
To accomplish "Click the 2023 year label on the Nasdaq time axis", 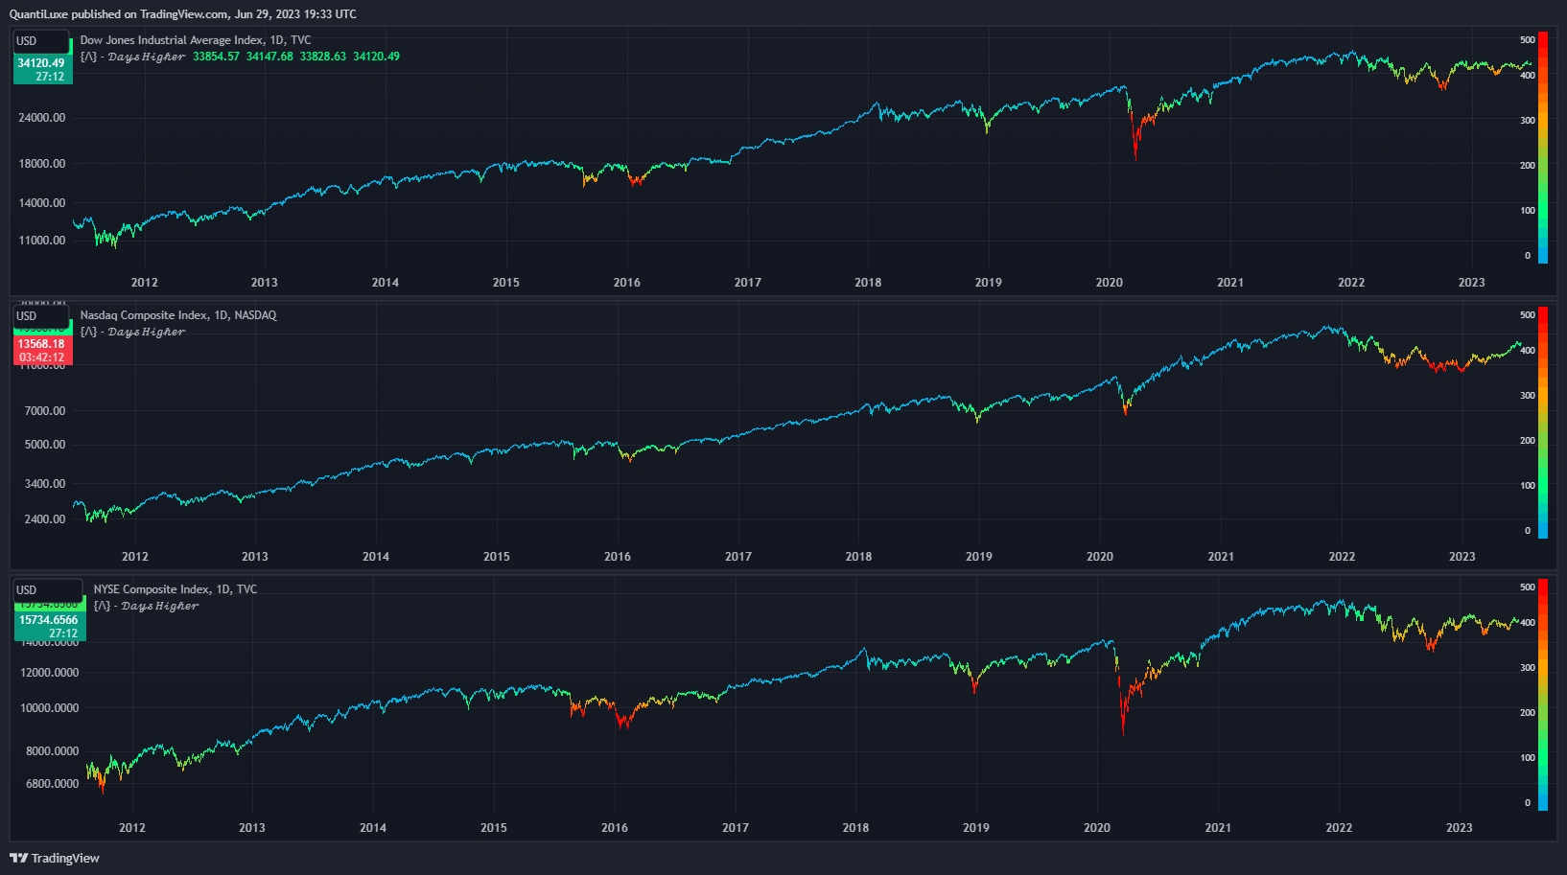I will [1462, 557].
